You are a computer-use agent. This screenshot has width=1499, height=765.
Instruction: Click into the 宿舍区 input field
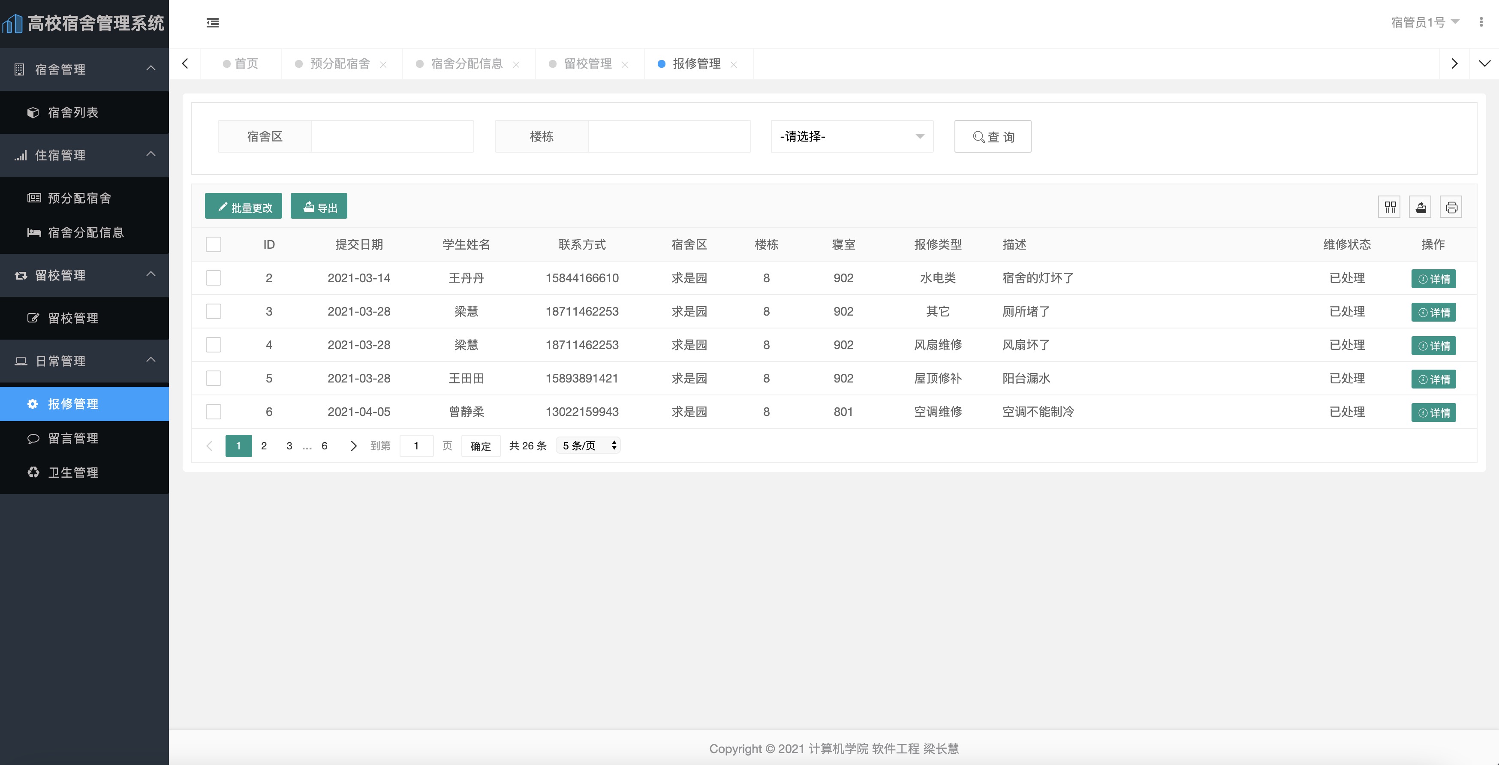pyautogui.click(x=392, y=137)
